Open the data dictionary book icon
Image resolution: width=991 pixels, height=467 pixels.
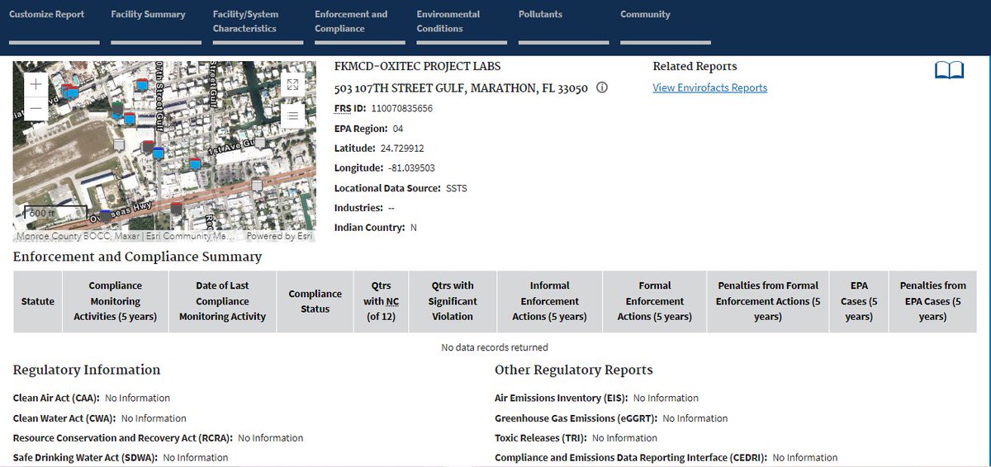pos(949,70)
